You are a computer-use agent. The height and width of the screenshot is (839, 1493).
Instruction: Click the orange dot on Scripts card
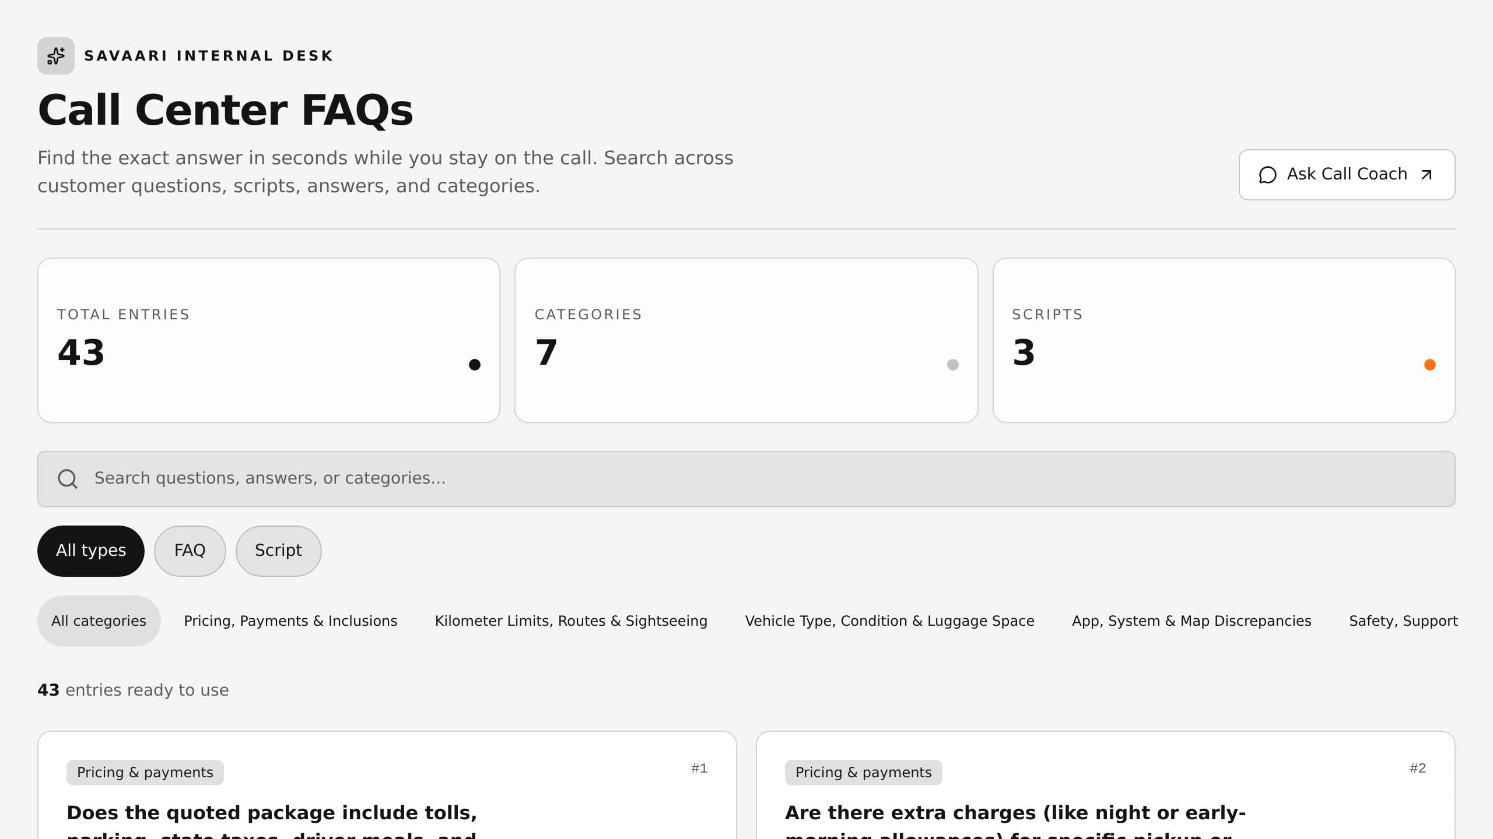1430,365
